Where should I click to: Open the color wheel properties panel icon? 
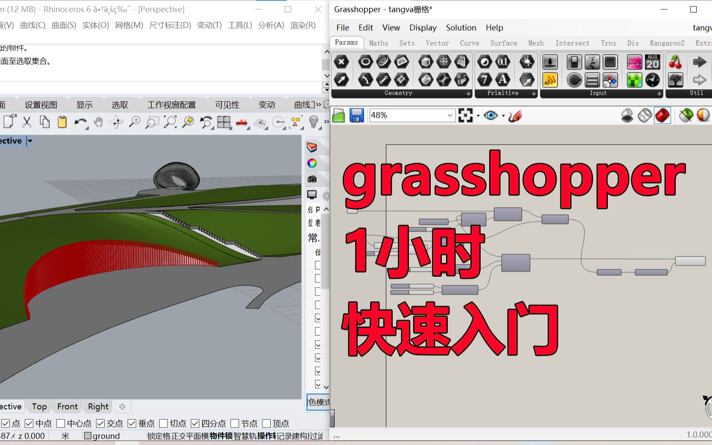click(312, 163)
